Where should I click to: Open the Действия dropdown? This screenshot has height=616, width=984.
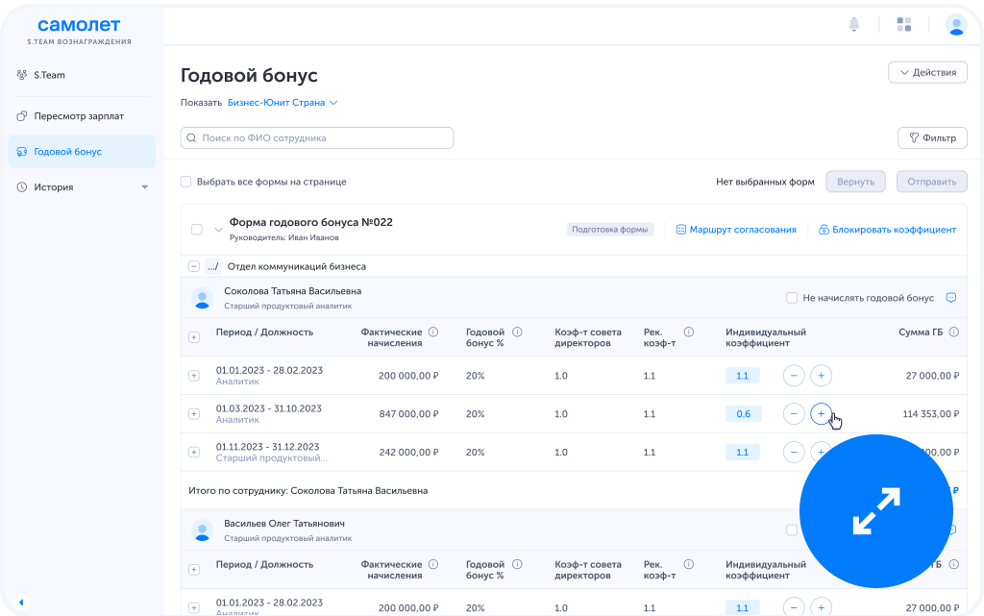pyautogui.click(x=927, y=73)
